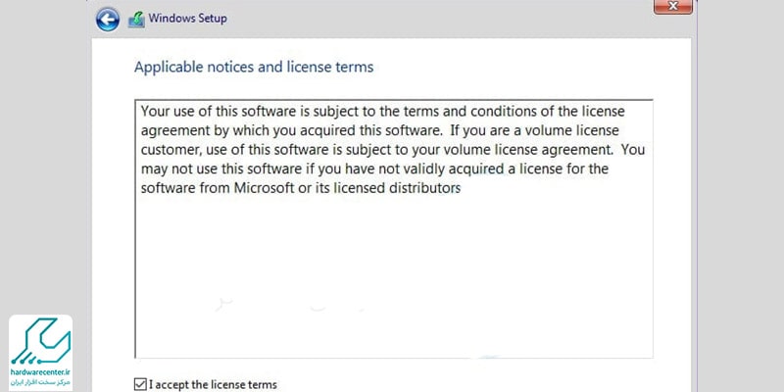The width and height of the screenshot is (784, 392).
Task: Close the Windows Setup window
Action: coord(673,7)
